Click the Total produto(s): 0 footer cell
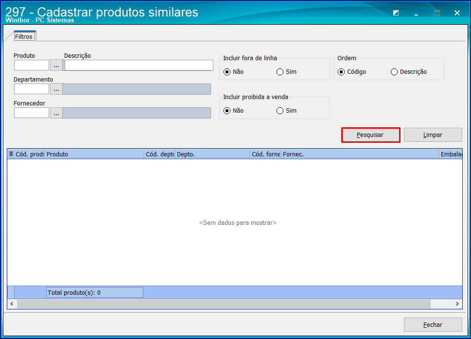 pyautogui.click(x=95, y=292)
